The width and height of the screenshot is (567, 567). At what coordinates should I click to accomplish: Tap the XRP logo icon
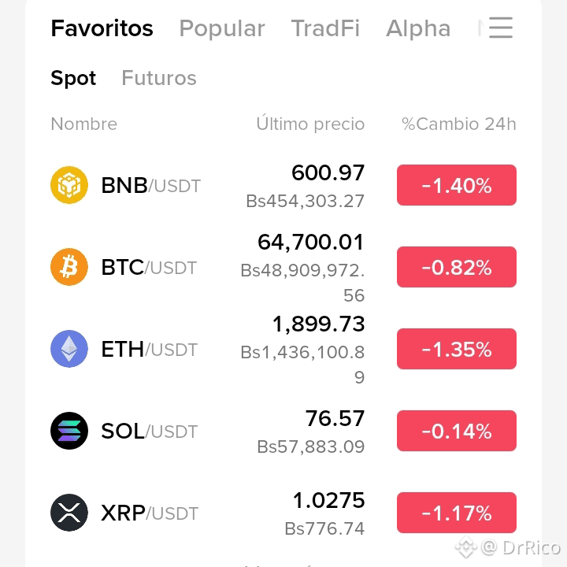69,513
